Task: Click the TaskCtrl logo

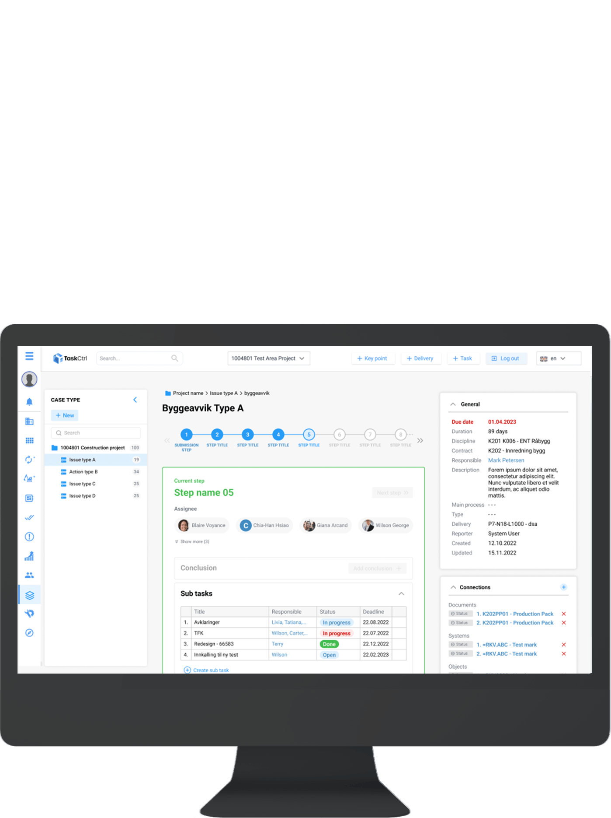Action: (70, 358)
